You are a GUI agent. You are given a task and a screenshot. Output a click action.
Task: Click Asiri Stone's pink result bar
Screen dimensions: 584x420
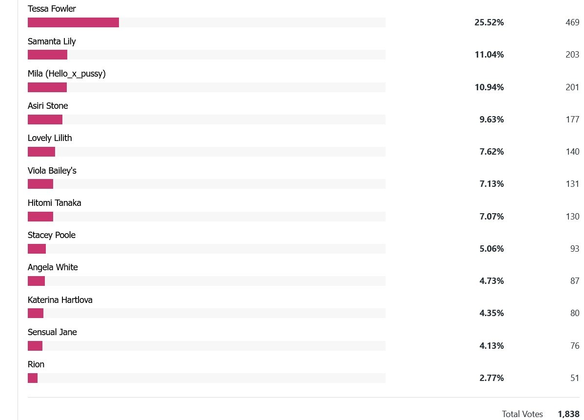tap(45, 120)
